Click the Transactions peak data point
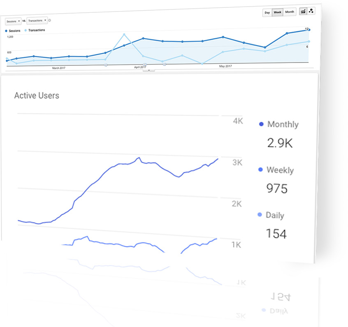Image resolution: width=348 pixels, height=327 pixels. (x=124, y=35)
